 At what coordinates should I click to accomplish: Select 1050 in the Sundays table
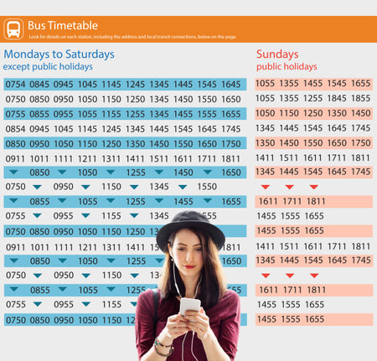265,113
